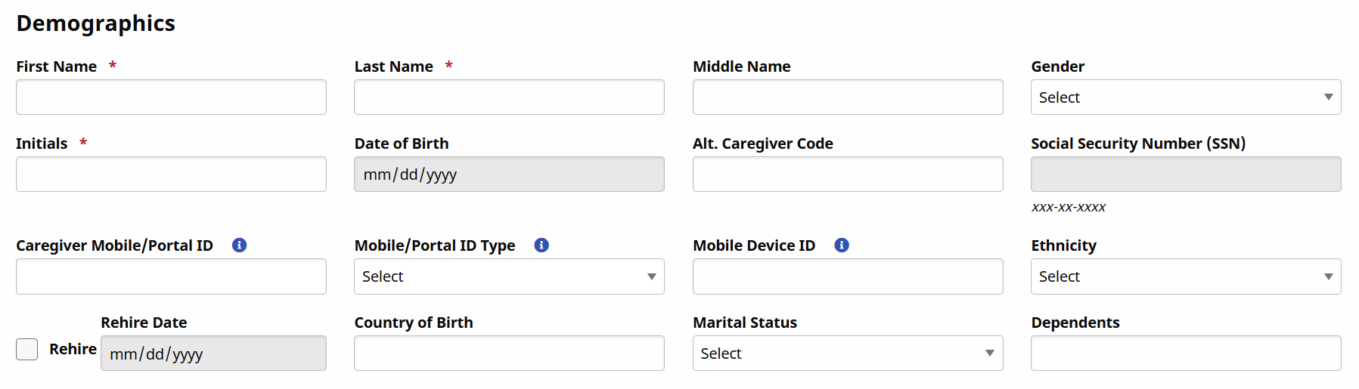The image size is (1359, 389).
Task: Focus the Mobile Device ID field
Action: pos(847,276)
